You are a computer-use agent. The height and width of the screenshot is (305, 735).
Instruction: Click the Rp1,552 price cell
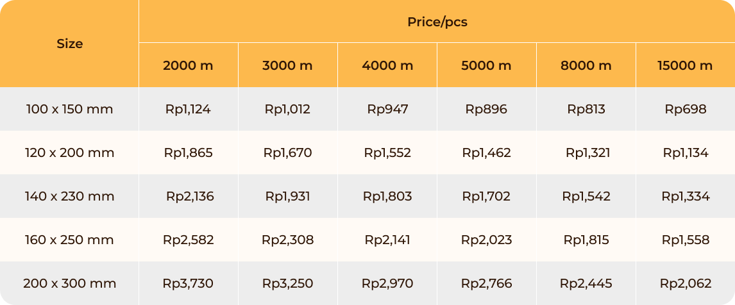click(x=387, y=152)
